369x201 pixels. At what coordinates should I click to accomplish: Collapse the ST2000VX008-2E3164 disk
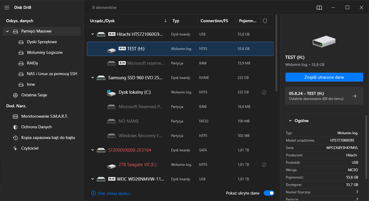[93, 150]
